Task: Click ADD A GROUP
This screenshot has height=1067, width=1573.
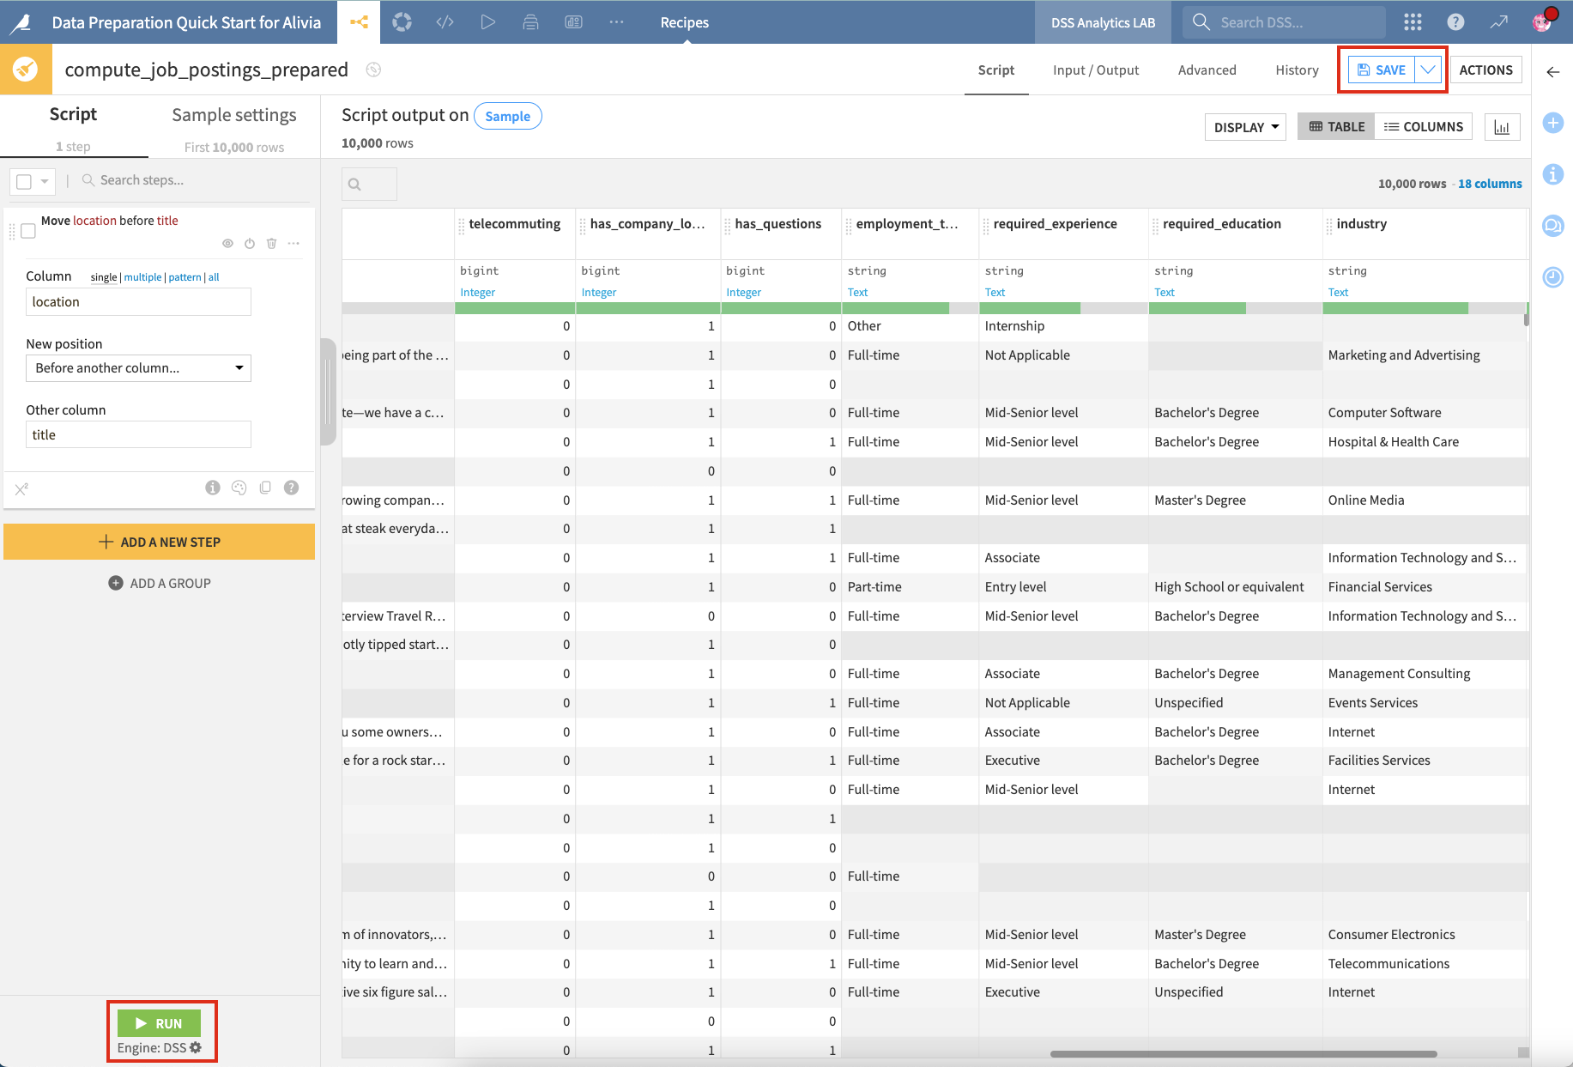Action: click(160, 584)
